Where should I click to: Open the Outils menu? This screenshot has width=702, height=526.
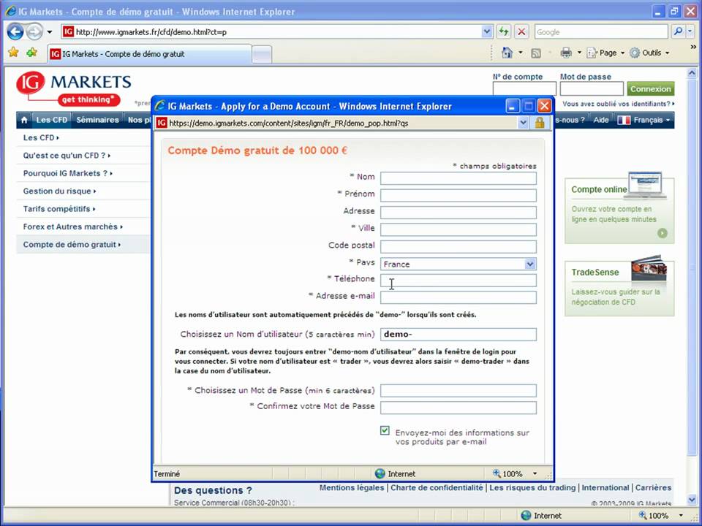click(649, 53)
